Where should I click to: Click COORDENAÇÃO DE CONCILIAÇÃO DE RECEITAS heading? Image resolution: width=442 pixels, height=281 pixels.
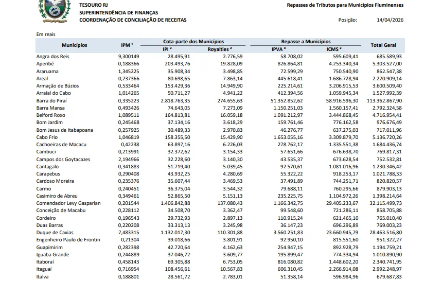tap(133, 20)
